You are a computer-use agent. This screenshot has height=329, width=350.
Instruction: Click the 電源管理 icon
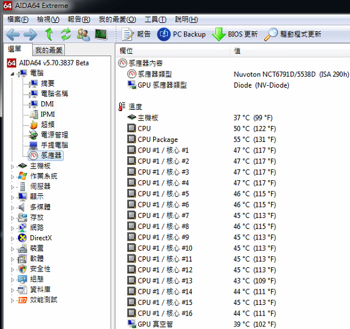pyautogui.click(x=34, y=135)
